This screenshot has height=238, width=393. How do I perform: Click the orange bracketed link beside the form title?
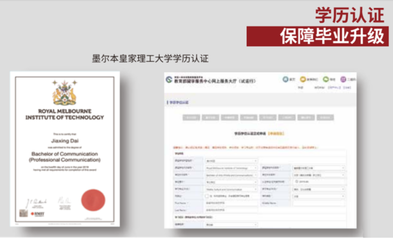[276, 134]
